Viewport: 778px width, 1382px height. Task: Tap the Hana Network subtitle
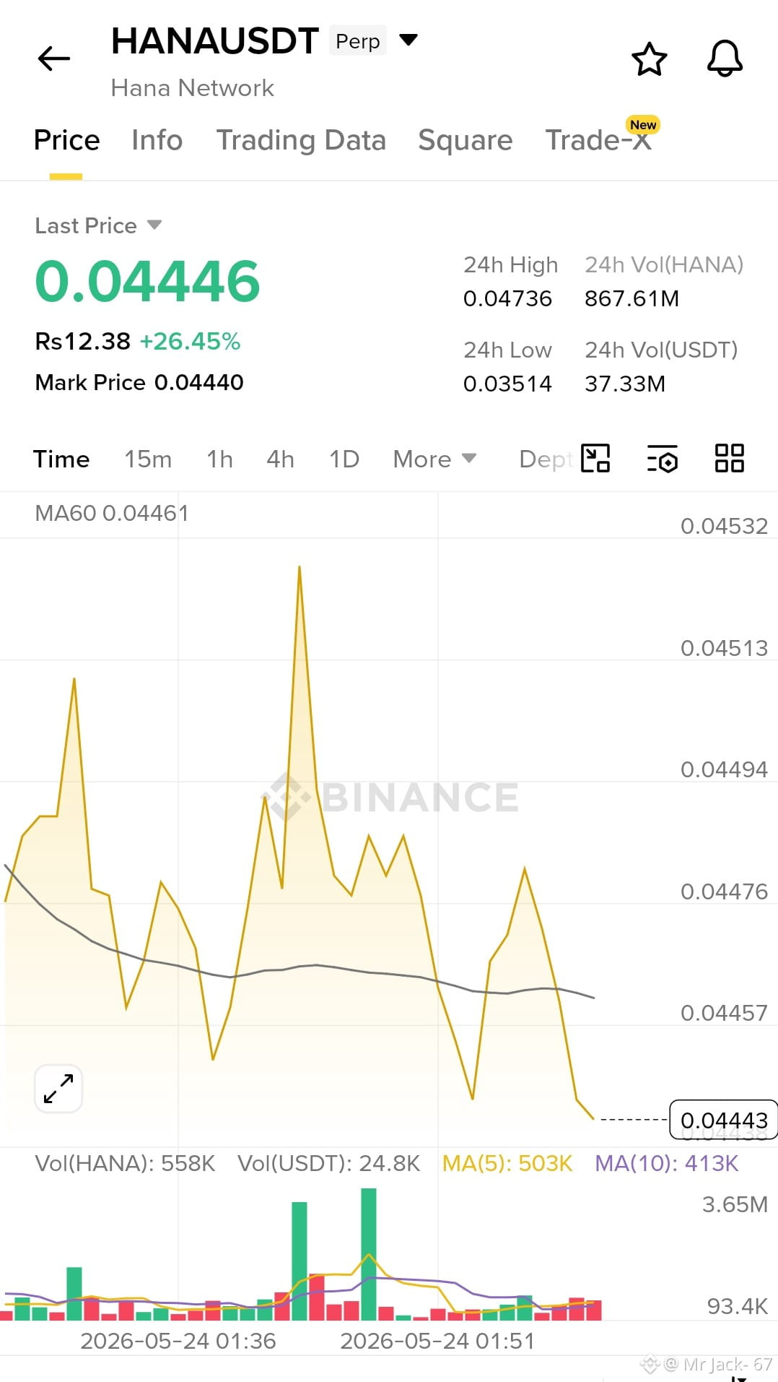[x=193, y=88]
